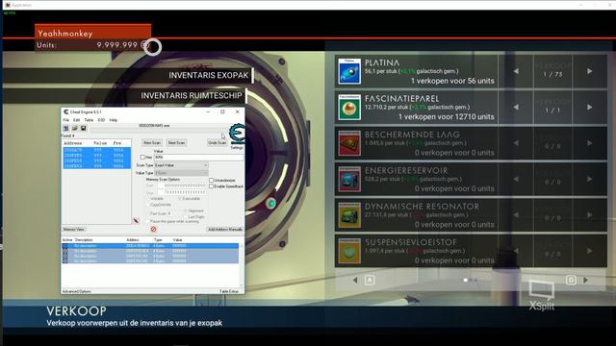Click the open cheat table folder icon
The image size is (616, 346).
click(x=75, y=128)
